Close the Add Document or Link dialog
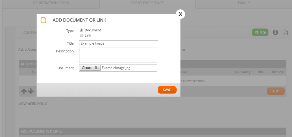The width and height of the screenshot is (292, 137). coord(180,14)
